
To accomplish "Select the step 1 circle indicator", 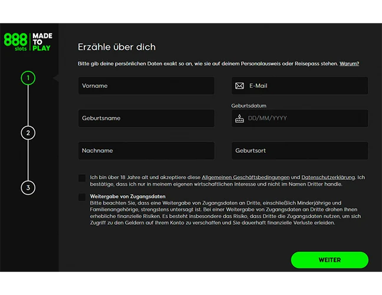I will (x=28, y=77).
